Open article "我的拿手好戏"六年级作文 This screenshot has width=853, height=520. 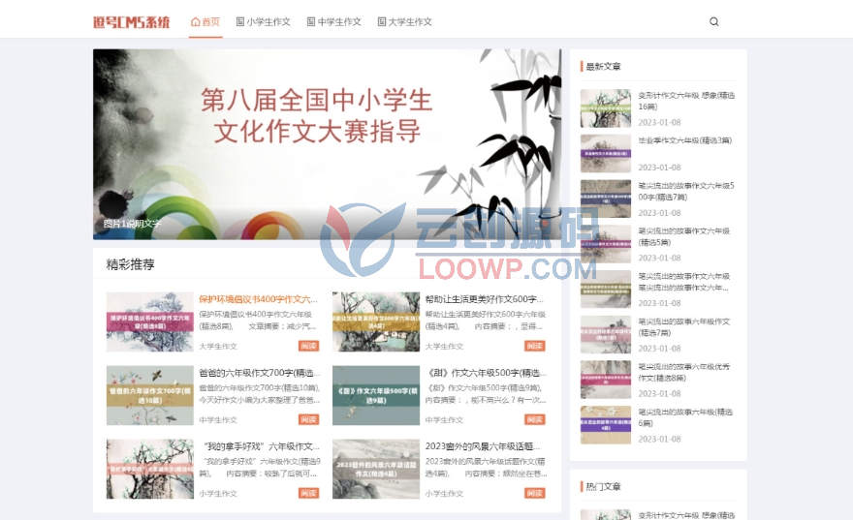[x=261, y=446]
